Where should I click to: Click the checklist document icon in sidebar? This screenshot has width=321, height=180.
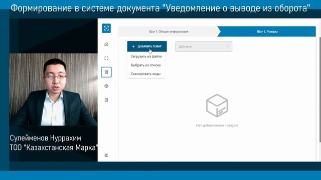pos(106,100)
